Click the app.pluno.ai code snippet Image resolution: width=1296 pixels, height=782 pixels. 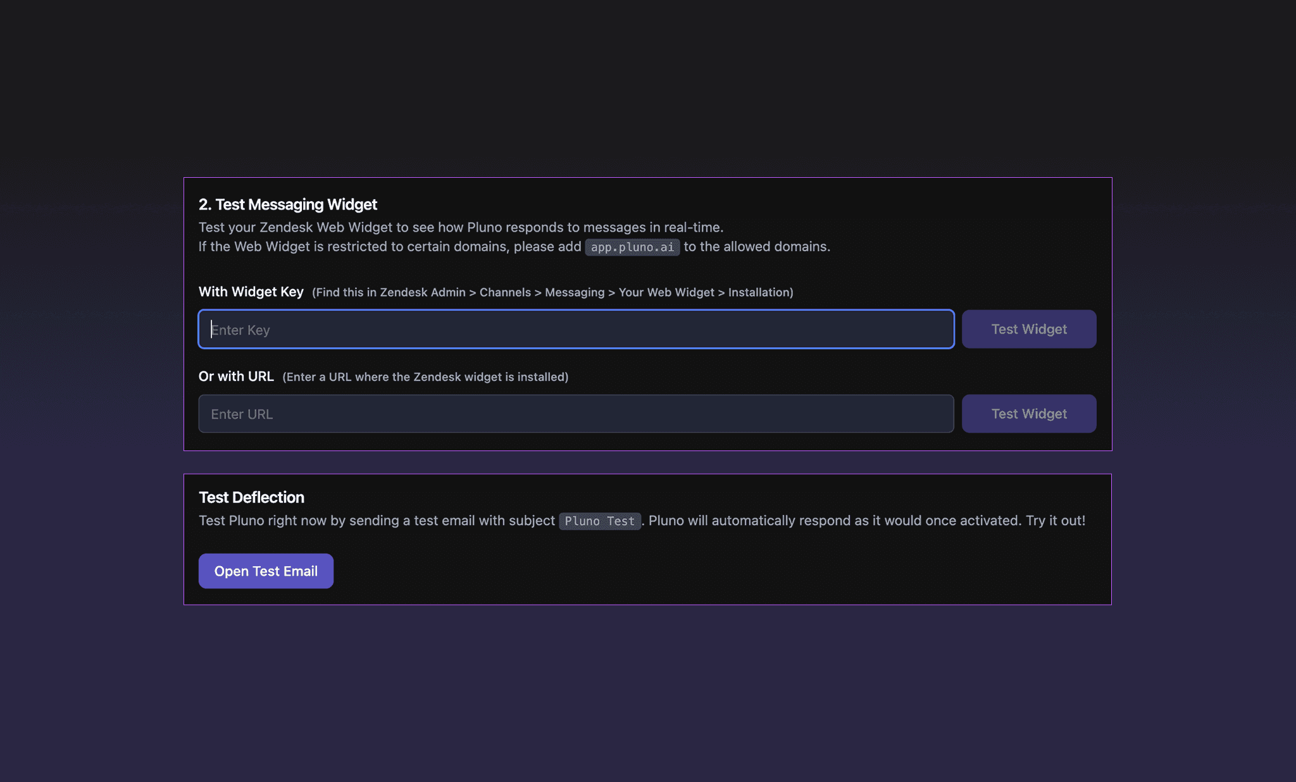(632, 247)
